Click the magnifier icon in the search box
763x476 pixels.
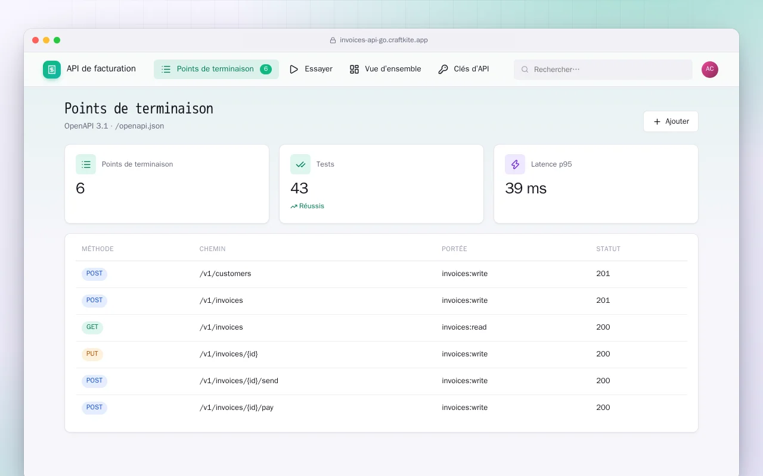pyautogui.click(x=525, y=70)
